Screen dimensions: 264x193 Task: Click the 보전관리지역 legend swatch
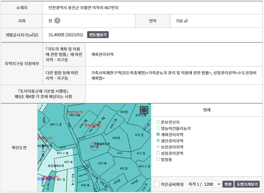[x=158, y=147]
